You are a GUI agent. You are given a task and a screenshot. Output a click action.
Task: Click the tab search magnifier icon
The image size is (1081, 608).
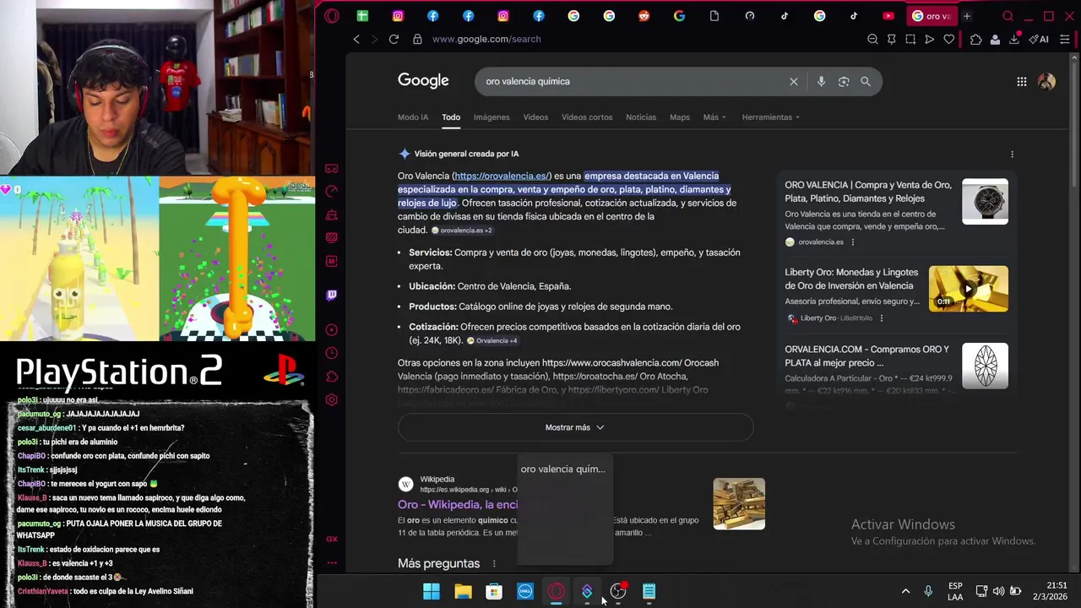[1008, 16]
